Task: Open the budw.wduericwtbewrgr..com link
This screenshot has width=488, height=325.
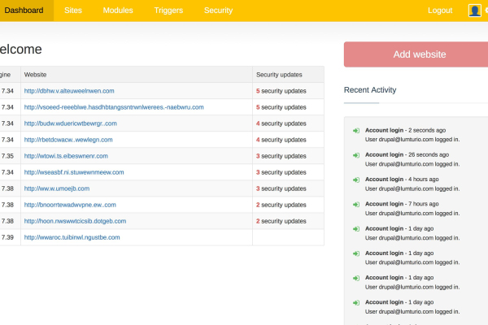Action: 70,123
